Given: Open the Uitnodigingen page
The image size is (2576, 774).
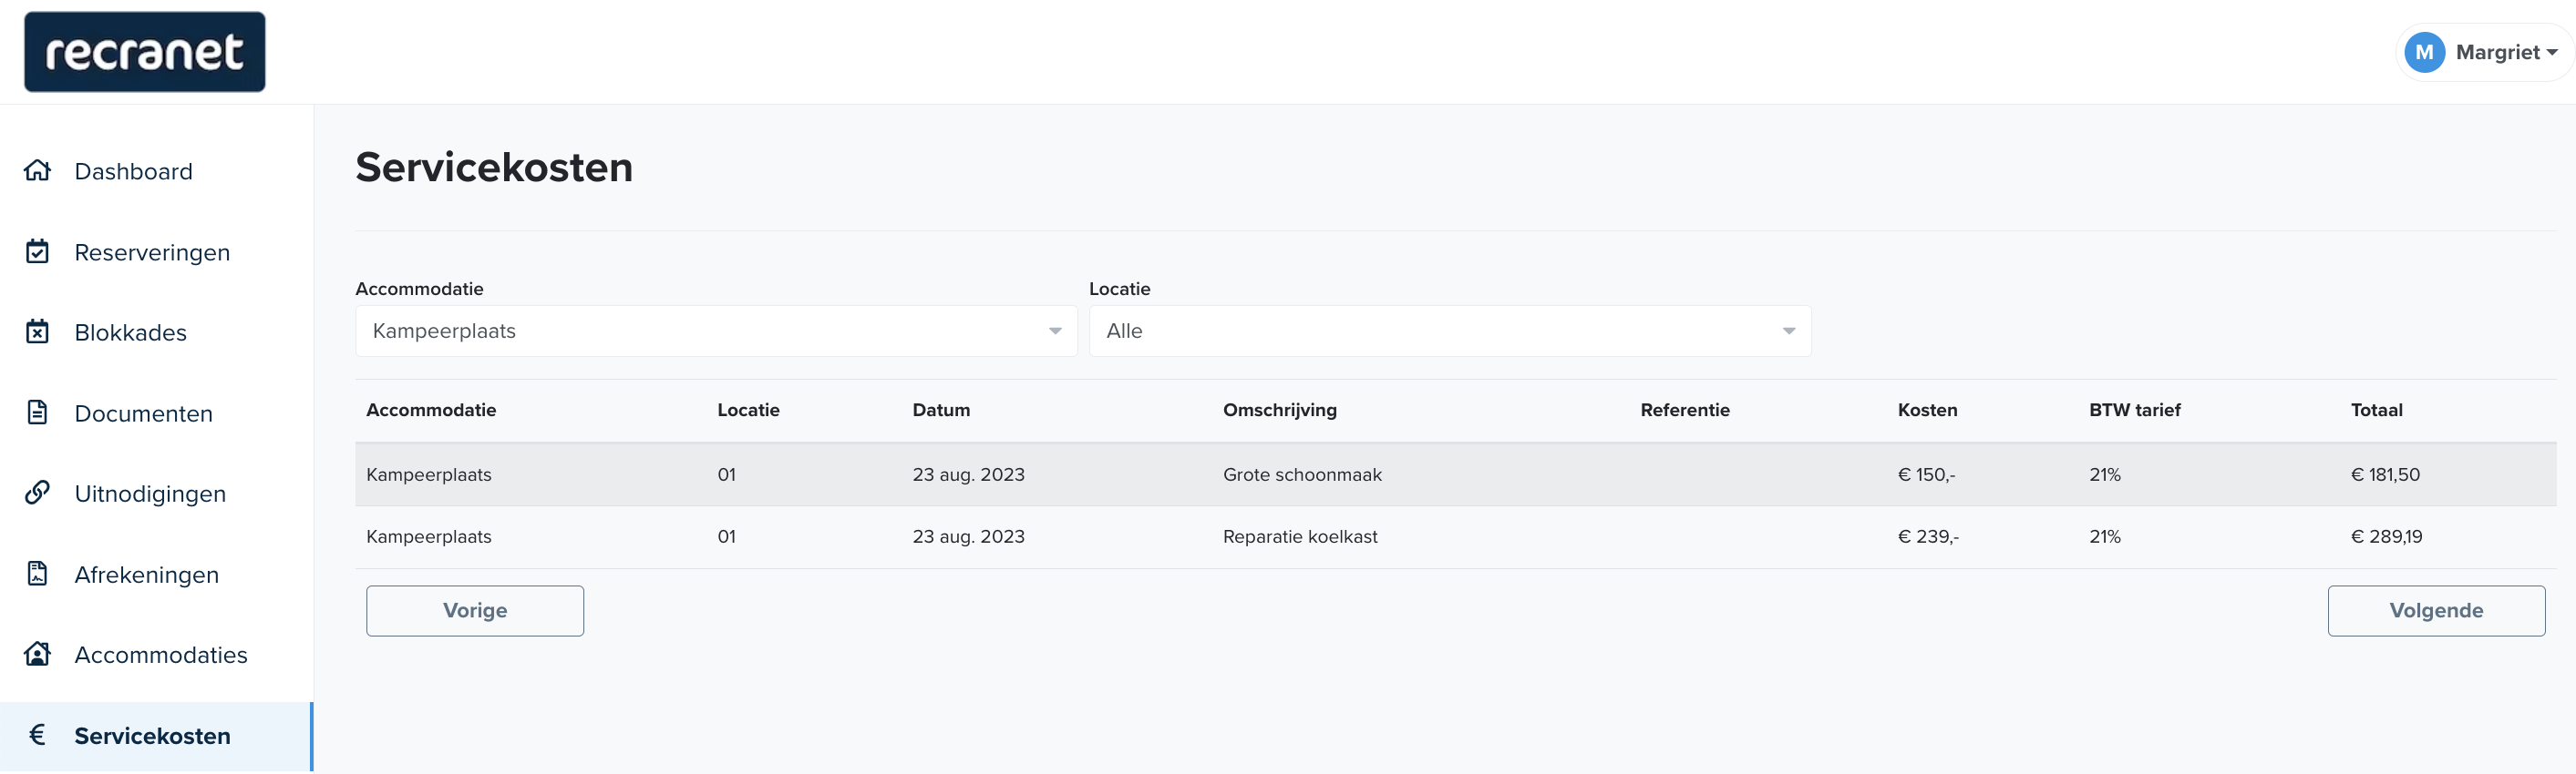Looking at the screenshot, I should click(x=156, y=494).
